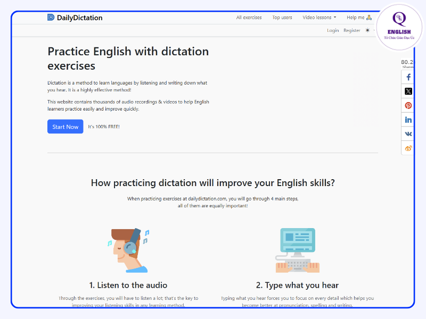Share the page on Facebook

click(408, 77)
